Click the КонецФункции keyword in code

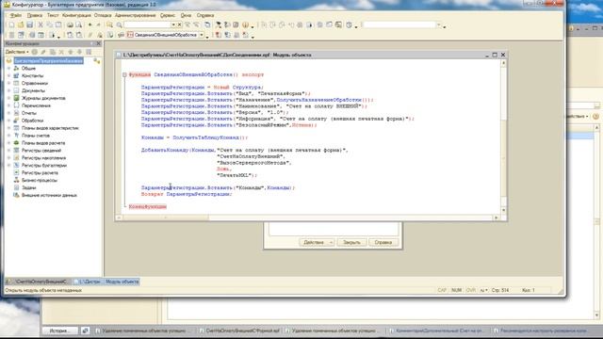pyautogui.click(x=148, y=206)
